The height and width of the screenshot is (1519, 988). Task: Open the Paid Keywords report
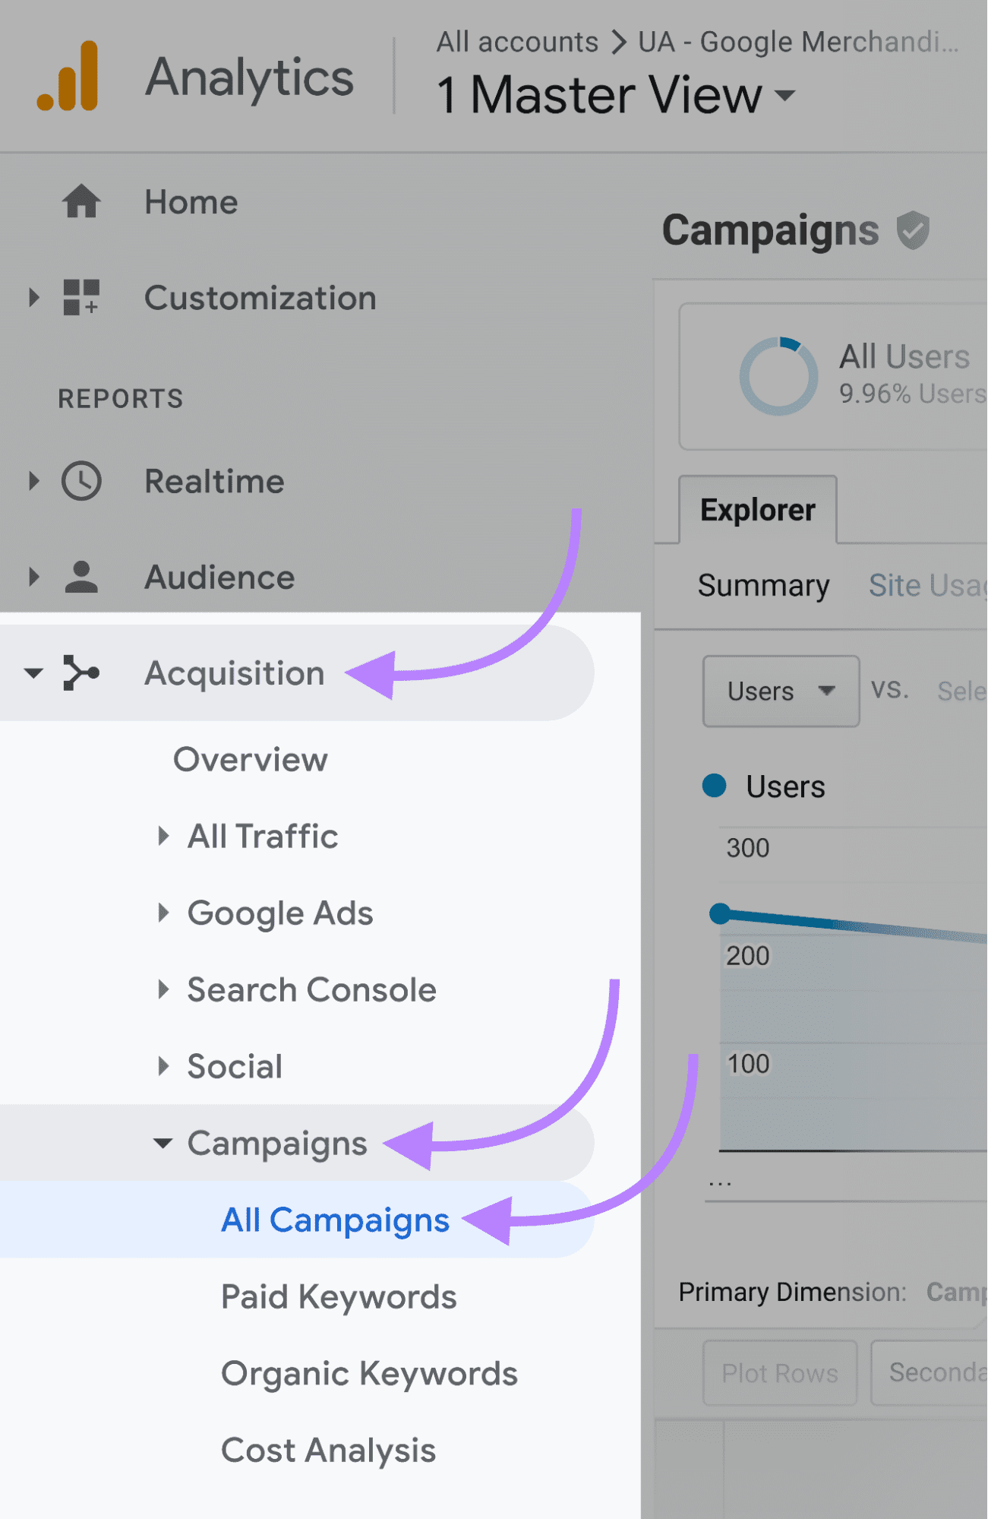point(339,1297)
